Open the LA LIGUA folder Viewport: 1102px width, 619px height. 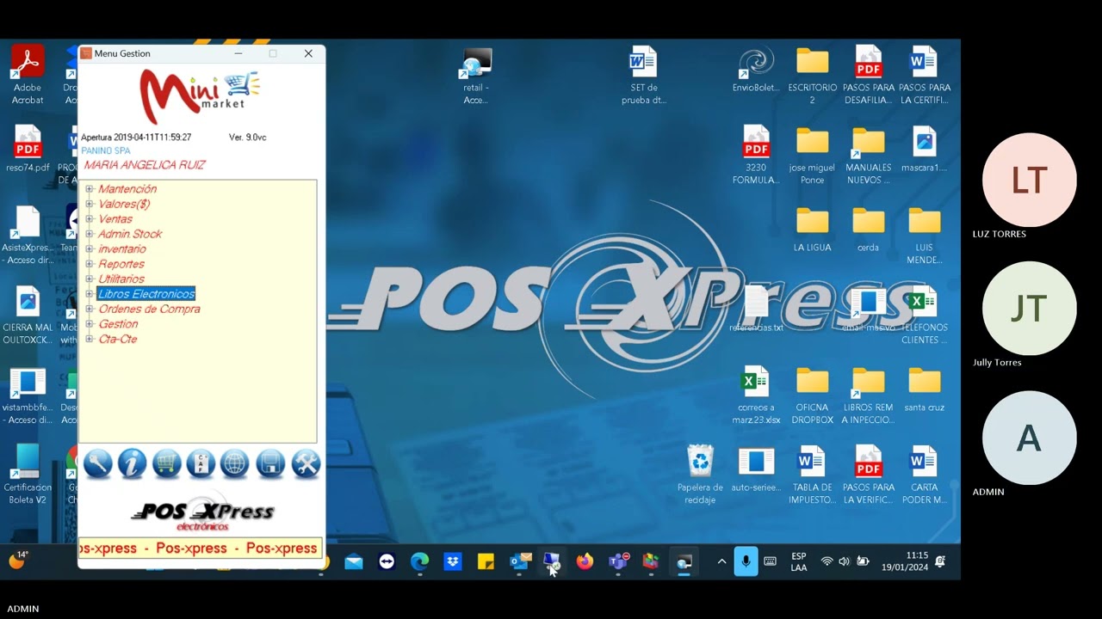pyautogui.click(x=812, y=230)
